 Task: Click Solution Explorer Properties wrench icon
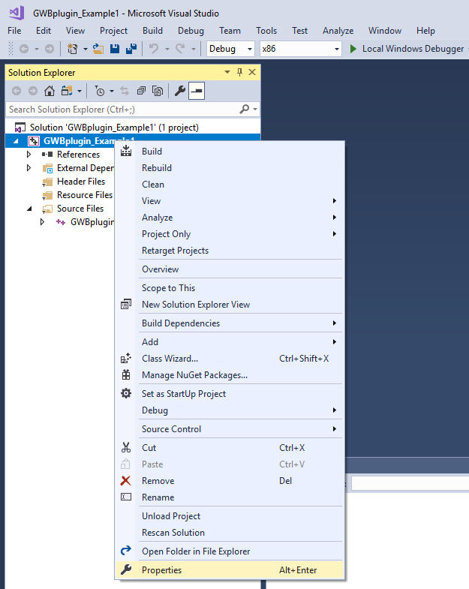(x=180, y=91)
